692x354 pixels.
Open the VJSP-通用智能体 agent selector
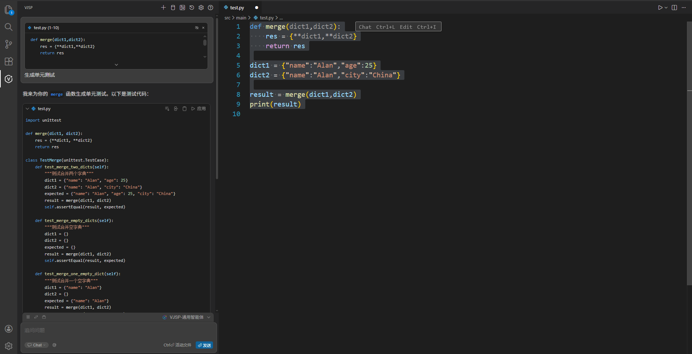187,317
